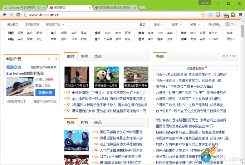
Task: Click the browser forward arrow
Action: coord(11,15)
